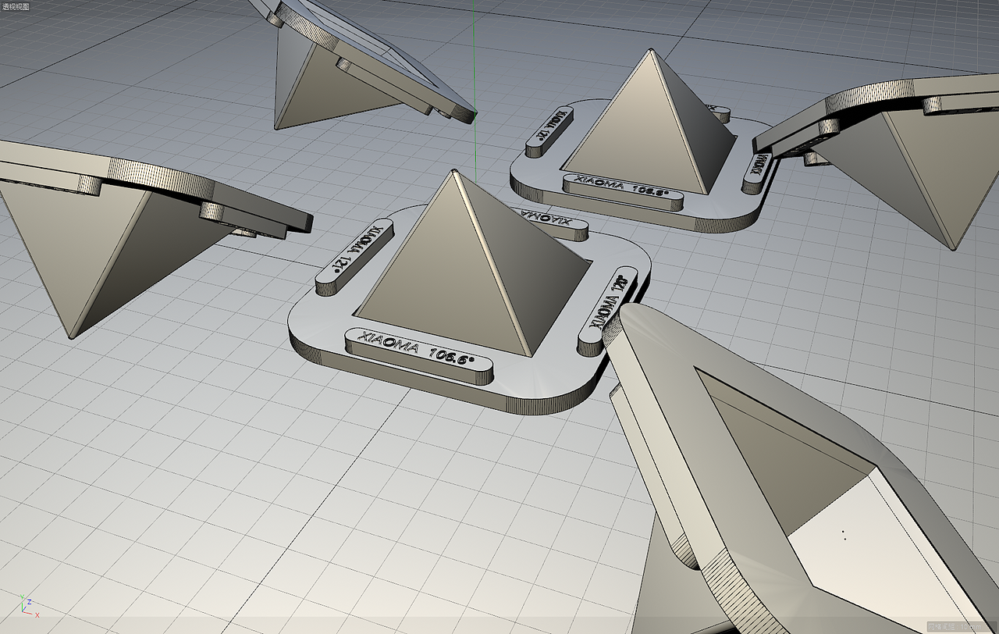
Task: Open the 透视视图 viewport label menu
Action: [16, 6]
